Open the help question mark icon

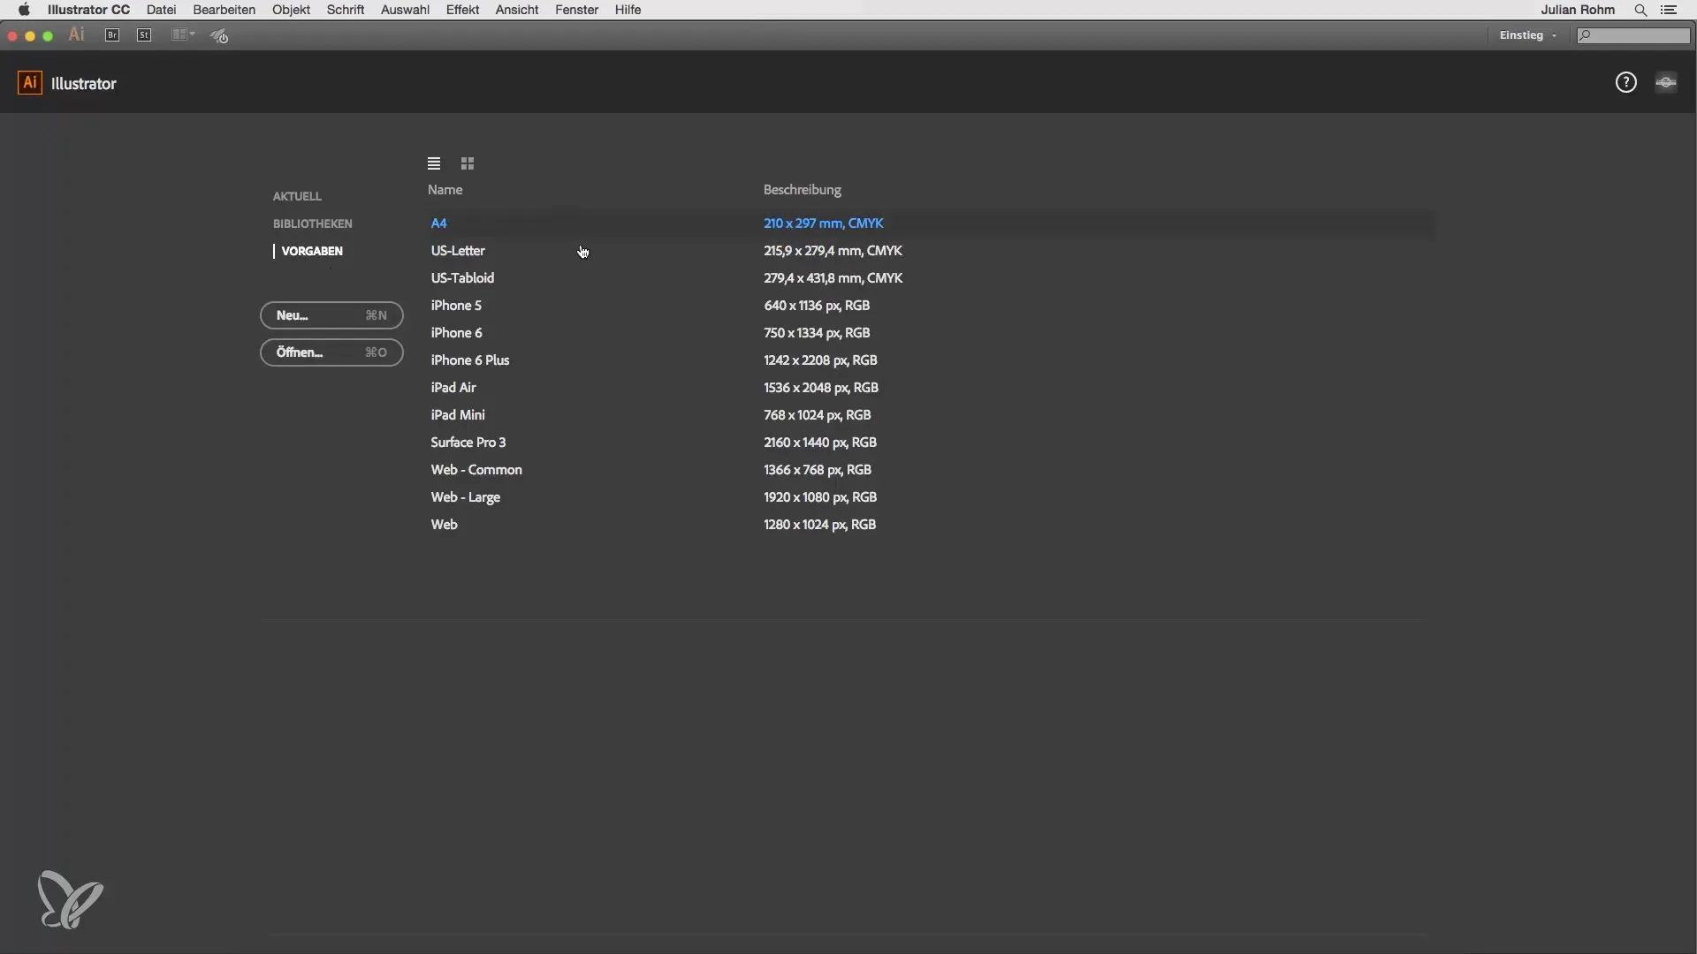click(1626, 83)
